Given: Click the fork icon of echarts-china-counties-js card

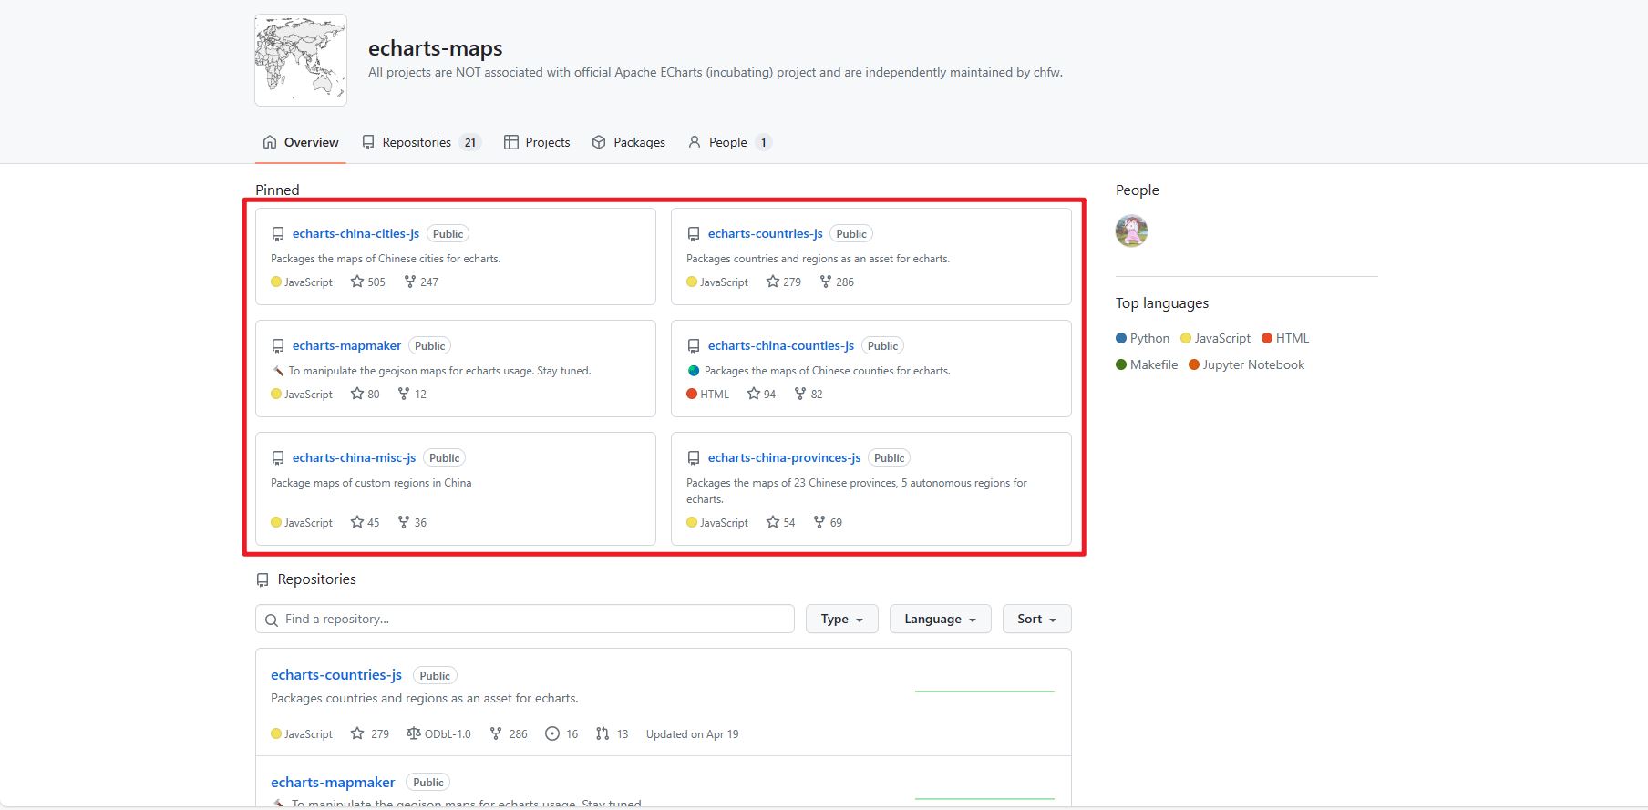Looking at the screenshot, I should coord(800,394).
